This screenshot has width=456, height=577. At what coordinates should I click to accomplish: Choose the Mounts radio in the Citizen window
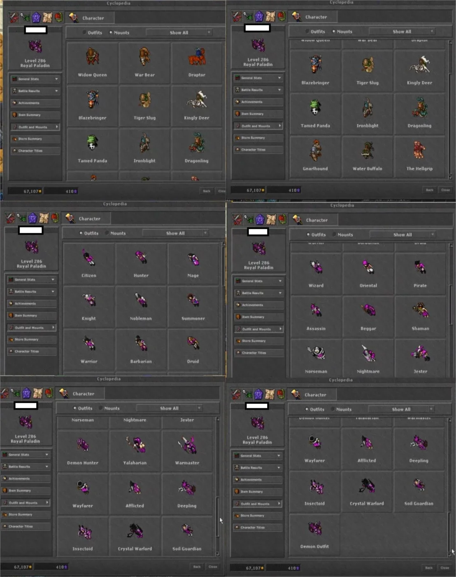pyautogui.click(x=115, y=233)
